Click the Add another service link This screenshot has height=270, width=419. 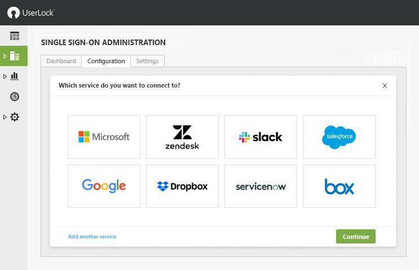tap(92, 237)
